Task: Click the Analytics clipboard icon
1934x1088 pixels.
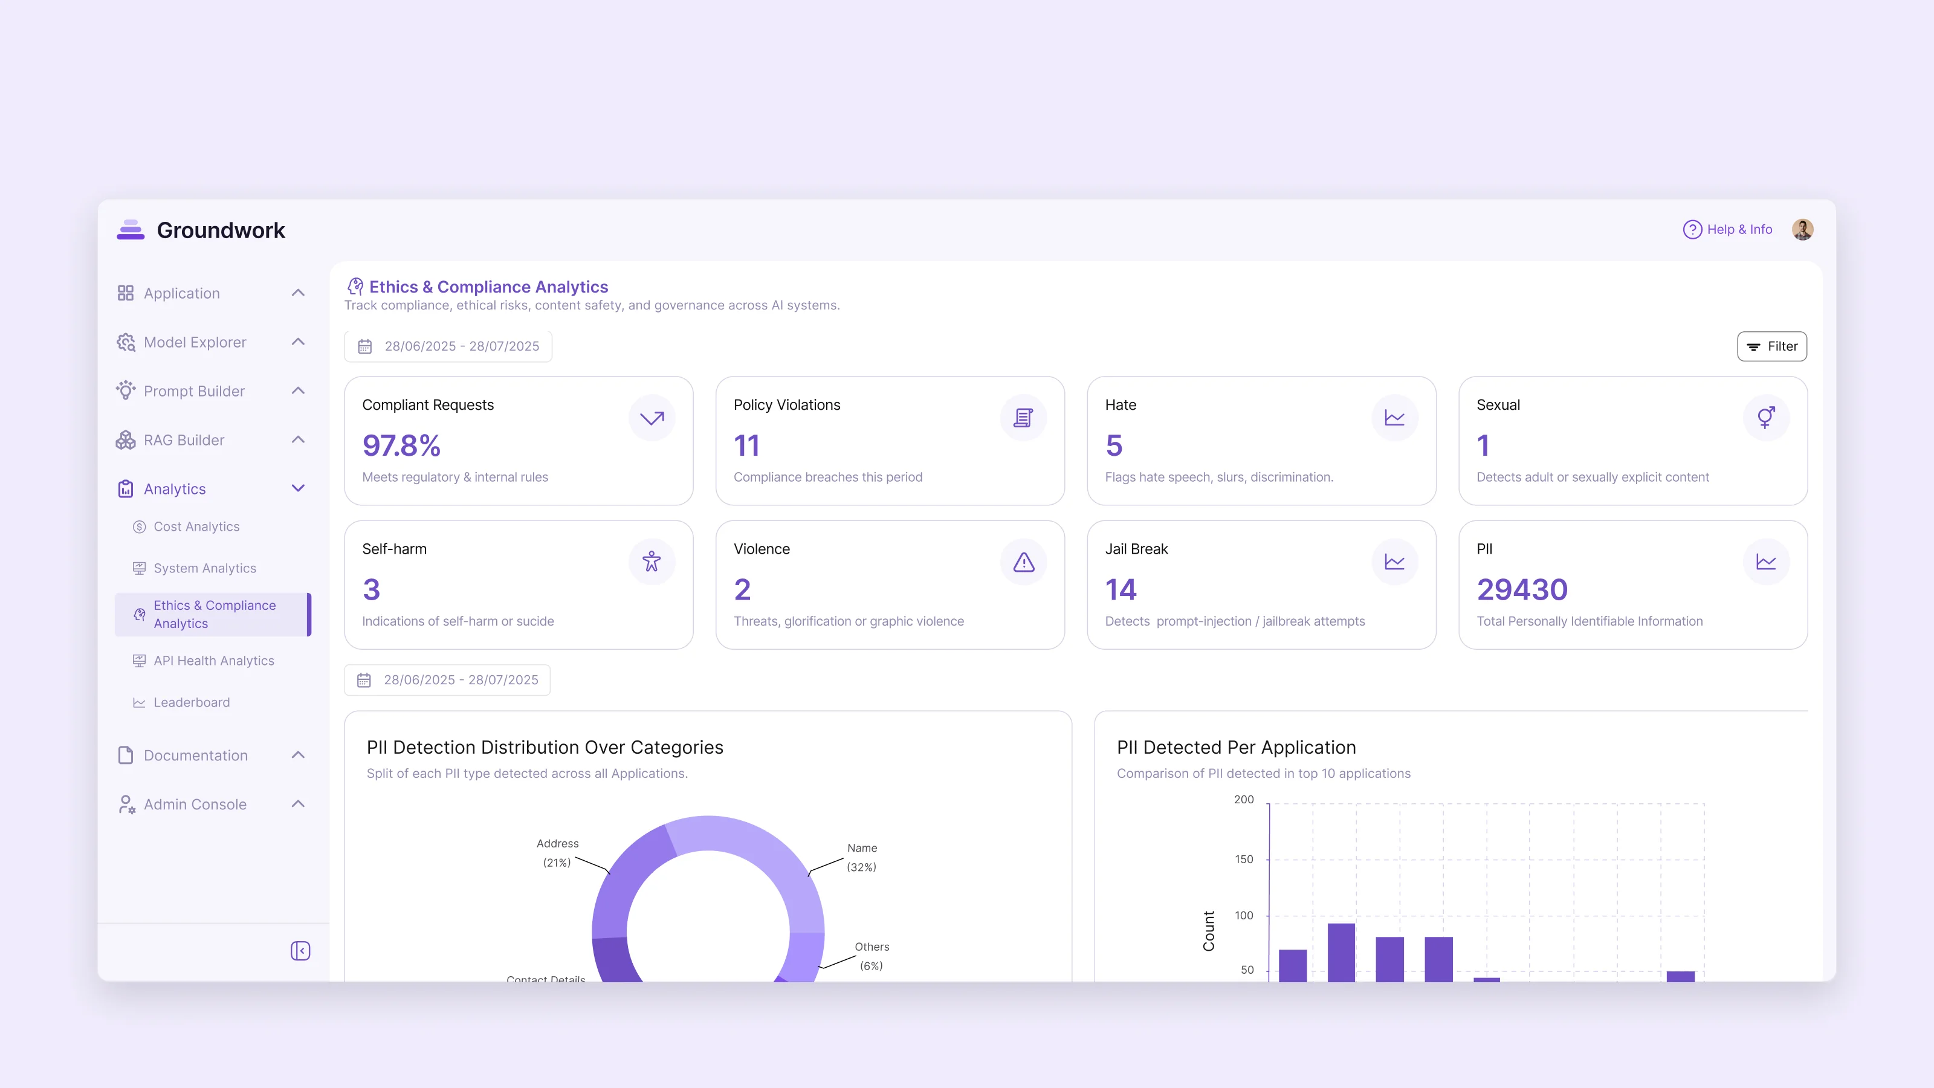Action: click(x=125, y=489)
